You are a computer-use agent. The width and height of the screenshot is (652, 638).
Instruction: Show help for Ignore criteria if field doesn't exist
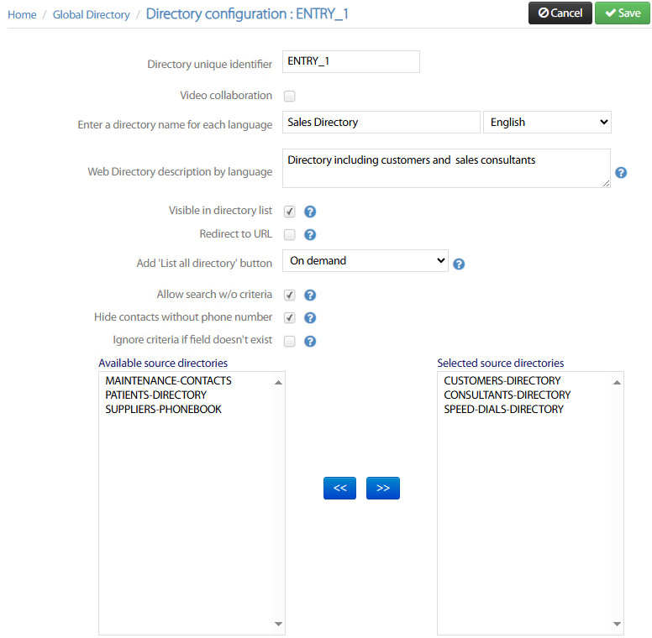click(310, 342)
